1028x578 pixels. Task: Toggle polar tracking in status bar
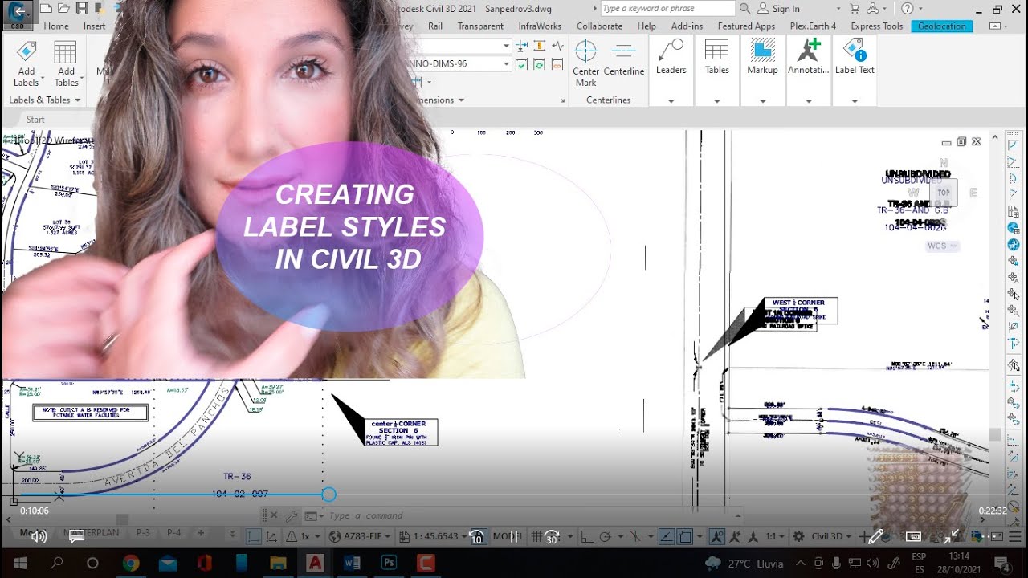606,537
